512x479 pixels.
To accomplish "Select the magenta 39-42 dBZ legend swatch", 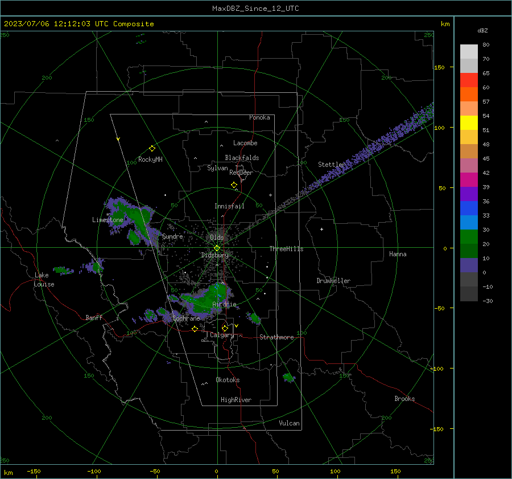I will 469,180.
